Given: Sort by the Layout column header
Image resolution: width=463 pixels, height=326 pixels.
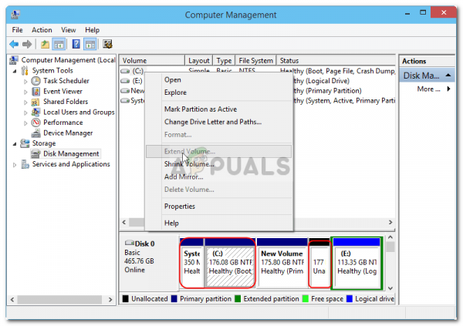Looking at the screenshot, I should tap(199, 60).
